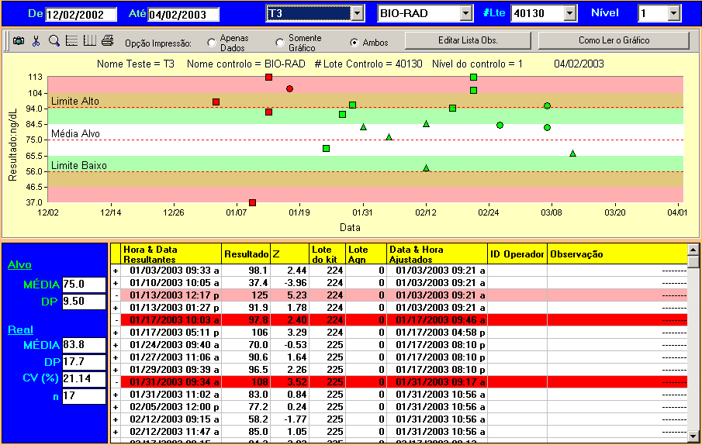The height and width of the screenshot is (445, 702).
Task: Click the scissors cut icon
Action: (36, 41)
